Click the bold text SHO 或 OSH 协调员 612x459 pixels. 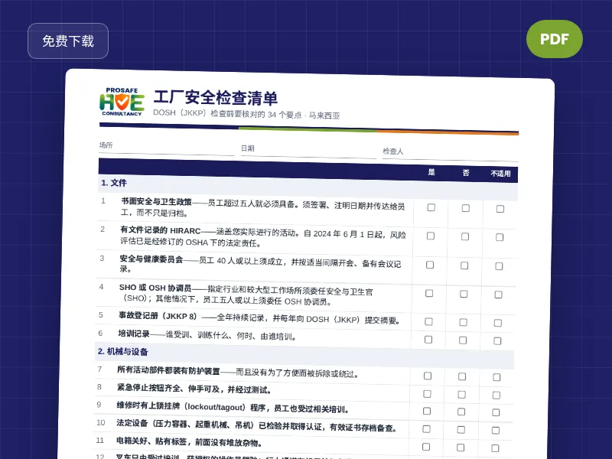pyautogui.click(x=155, y=288)
